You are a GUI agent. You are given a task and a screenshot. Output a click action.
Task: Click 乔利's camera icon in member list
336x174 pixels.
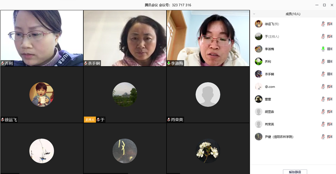tap(329, 62)
